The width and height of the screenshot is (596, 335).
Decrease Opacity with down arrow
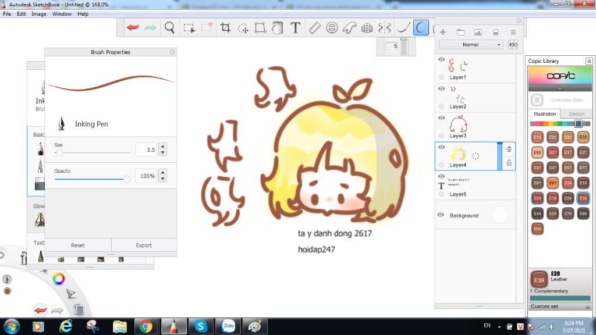point(163,179)
